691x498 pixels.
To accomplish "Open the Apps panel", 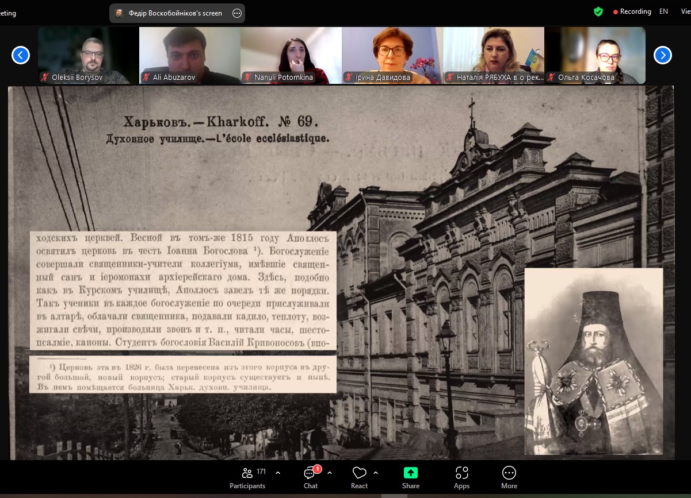I will pyautogui.click(x=461, y=477).
